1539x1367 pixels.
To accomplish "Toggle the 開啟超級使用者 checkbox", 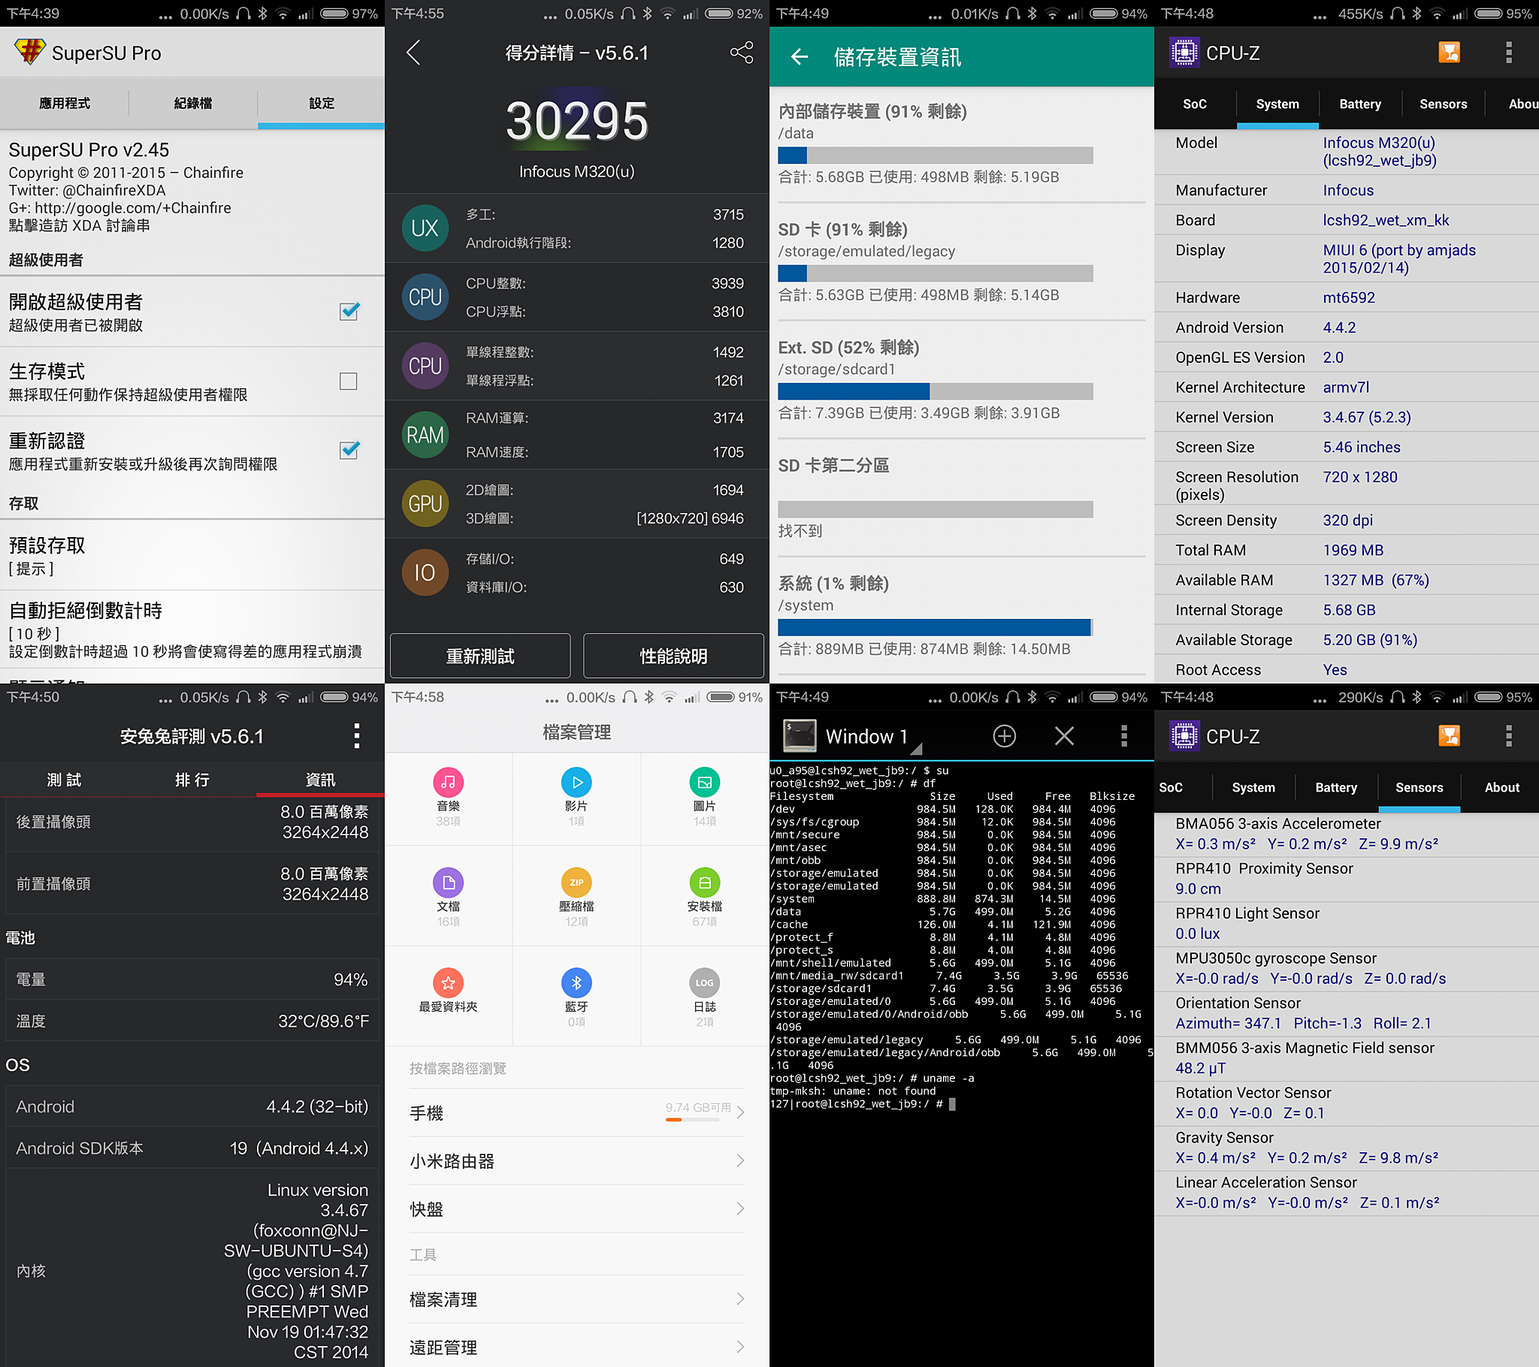I will (x=349, y=311).
